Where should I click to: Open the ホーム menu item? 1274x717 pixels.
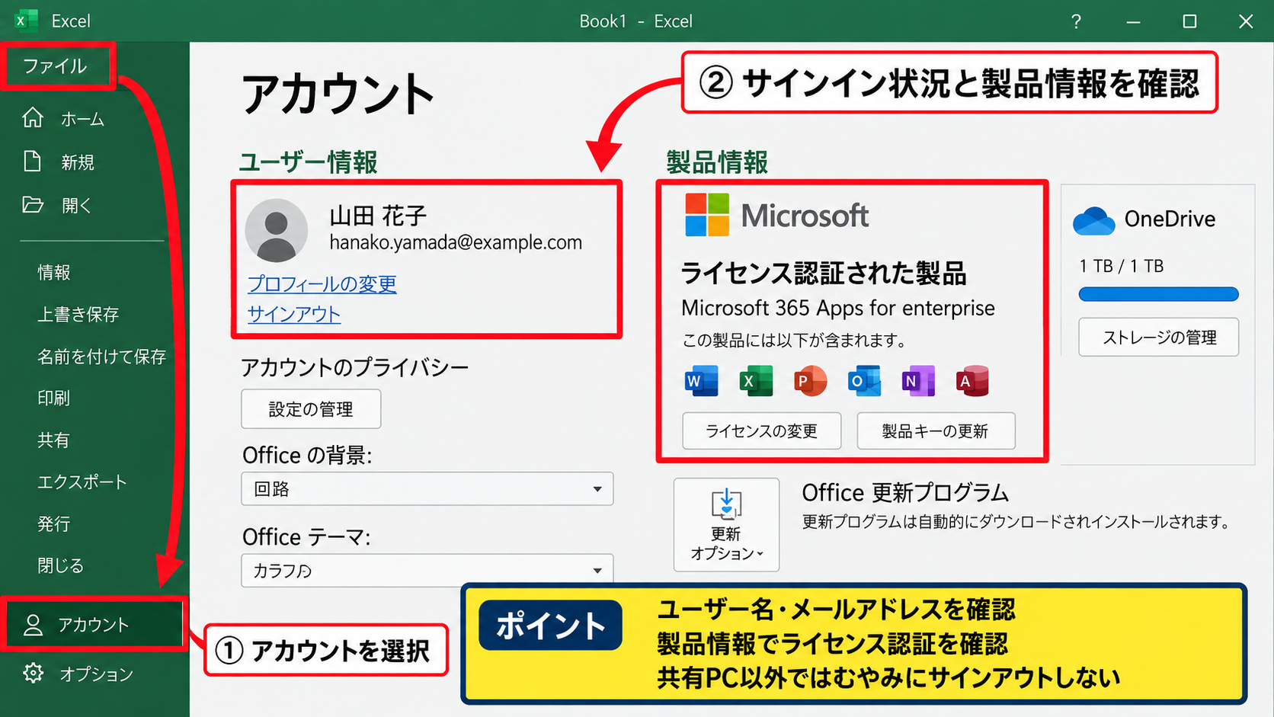pyautogui.click(x=82, y=119)
